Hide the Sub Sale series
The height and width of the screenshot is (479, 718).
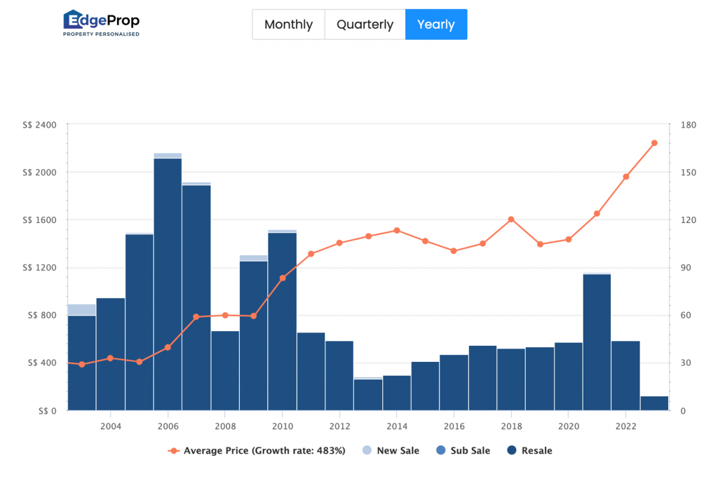[x=468, y=451]
